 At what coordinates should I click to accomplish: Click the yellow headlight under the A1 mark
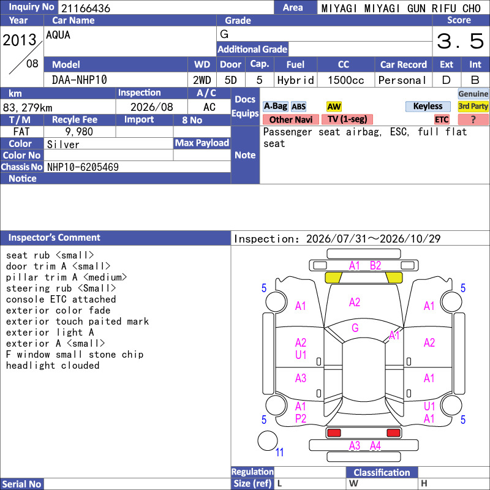[333, 277]
